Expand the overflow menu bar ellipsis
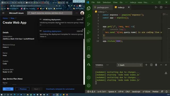Image resolution: width=170 pixels, height=96 pixels. (x=126, y=2)
